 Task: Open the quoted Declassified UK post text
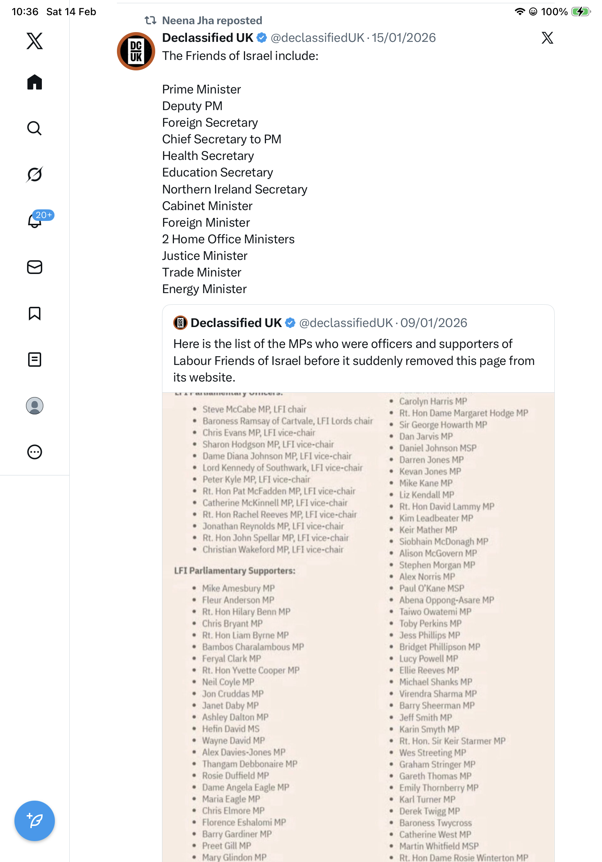pyautogui.click(x=354, y=360)
